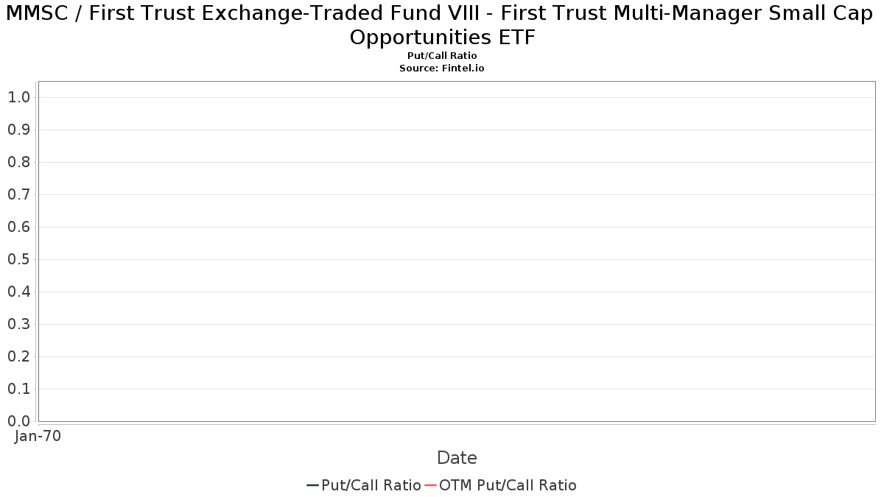Click the Date axis title
The width and height of the screenshot is (884, 497).
pyautogui.click(x=457, y=458)
